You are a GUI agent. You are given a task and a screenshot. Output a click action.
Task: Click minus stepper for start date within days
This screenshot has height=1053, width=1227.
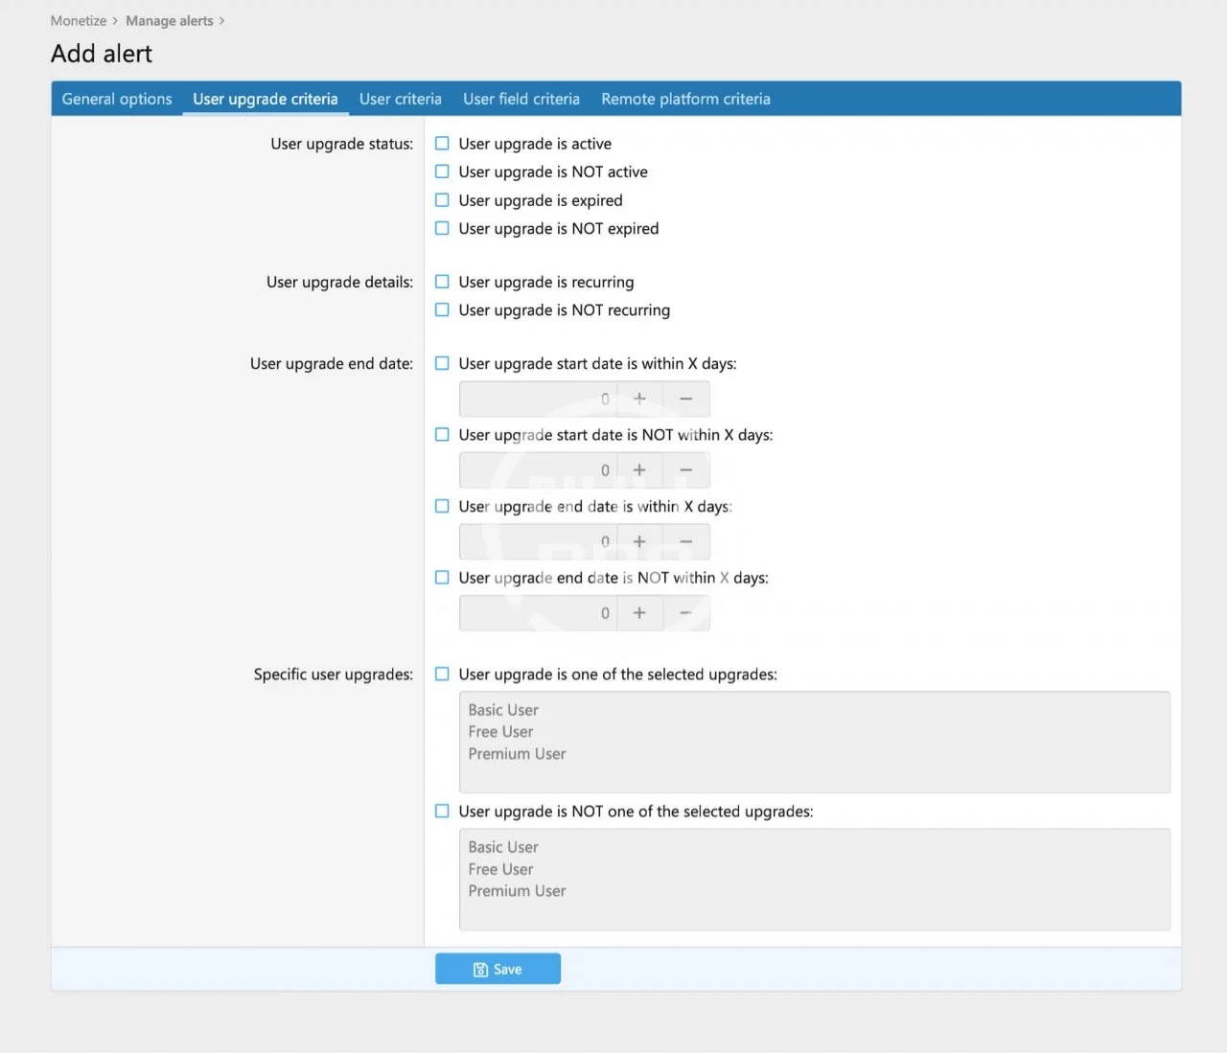click(686, 399)
